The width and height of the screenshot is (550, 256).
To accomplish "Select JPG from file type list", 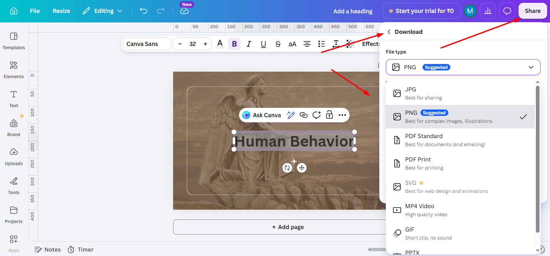I will pyautogui.click(x=460, y=93).
